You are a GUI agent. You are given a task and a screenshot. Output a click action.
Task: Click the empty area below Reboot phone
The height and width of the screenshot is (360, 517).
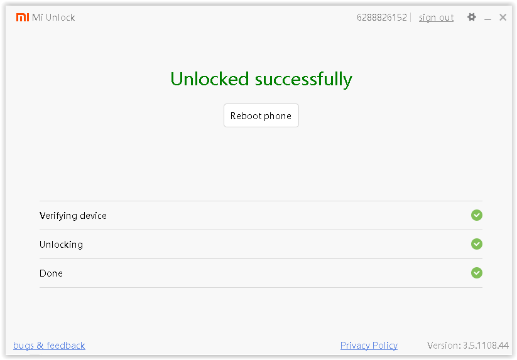(261, 163)
